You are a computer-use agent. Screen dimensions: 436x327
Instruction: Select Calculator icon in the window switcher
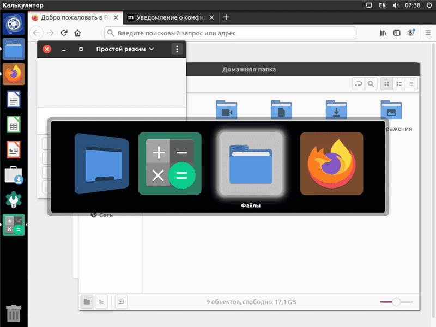[x=170, y=163]
